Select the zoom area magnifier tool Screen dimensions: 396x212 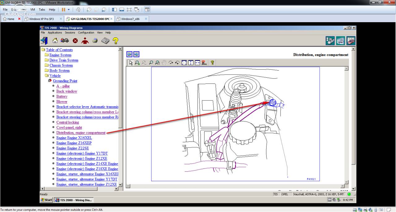click(157, 63)
